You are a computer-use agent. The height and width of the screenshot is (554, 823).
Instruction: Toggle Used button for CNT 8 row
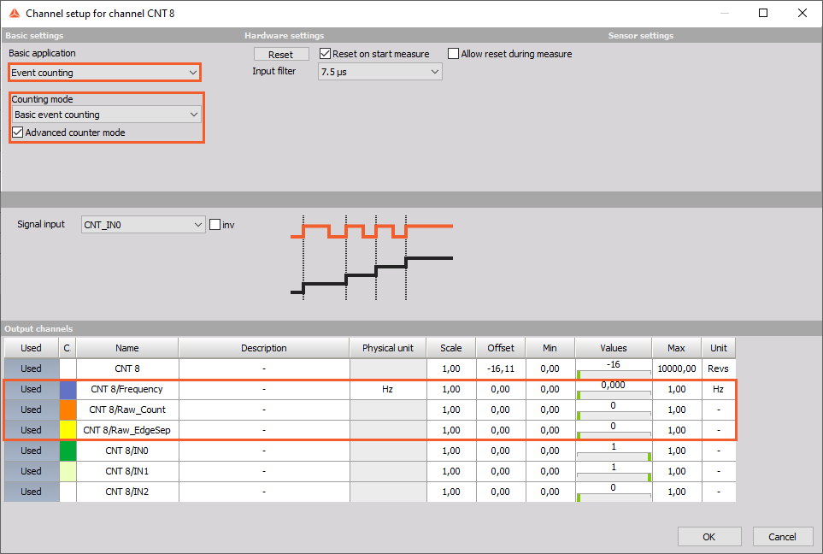31,368
